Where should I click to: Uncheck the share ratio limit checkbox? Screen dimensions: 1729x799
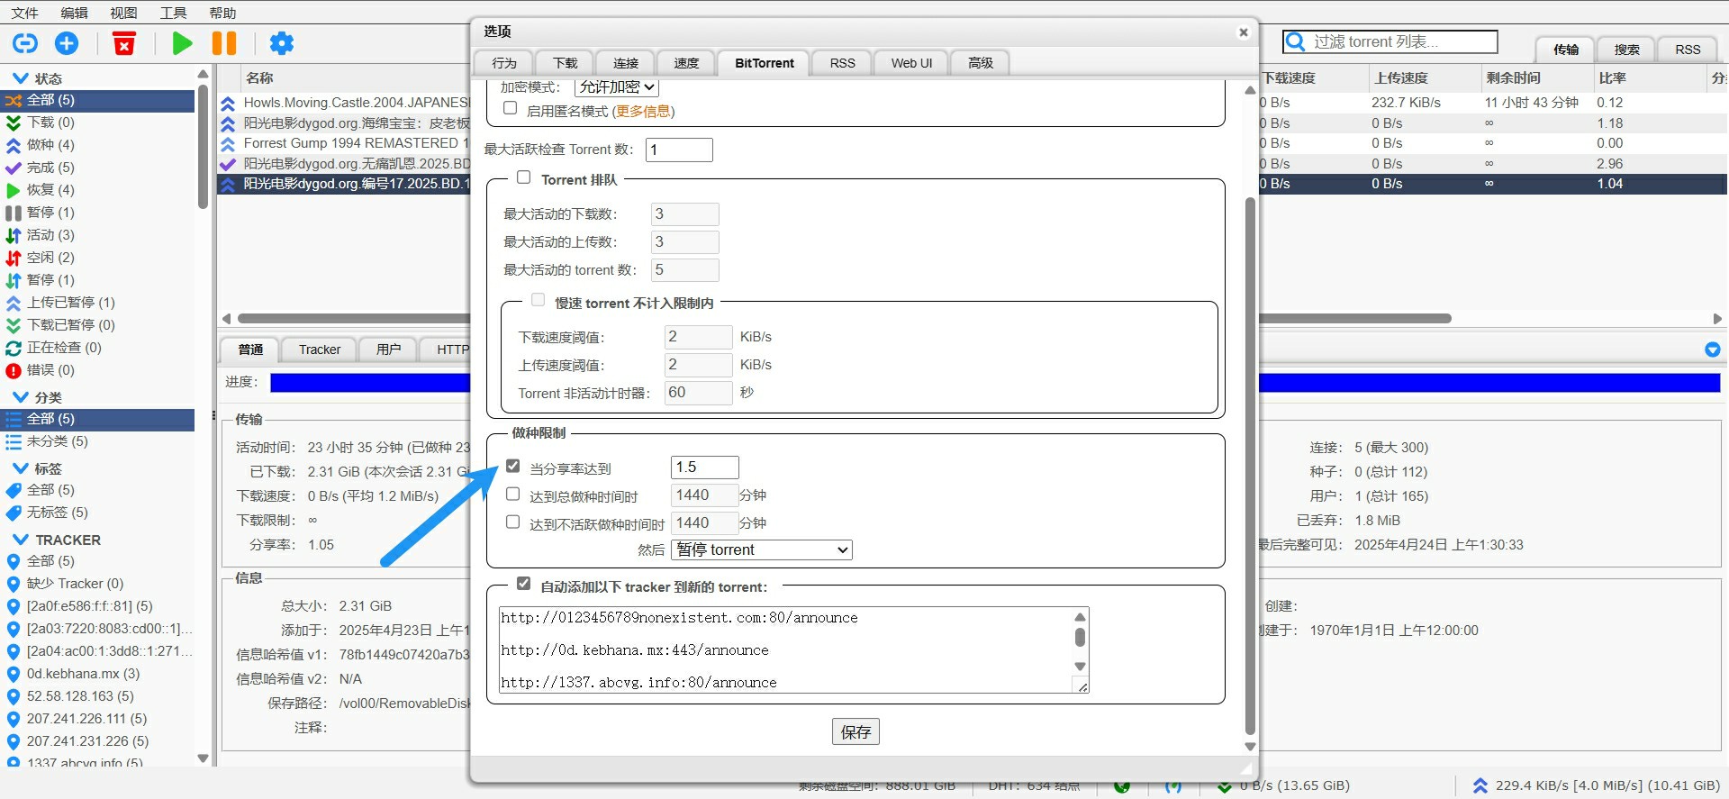point(513,467)
